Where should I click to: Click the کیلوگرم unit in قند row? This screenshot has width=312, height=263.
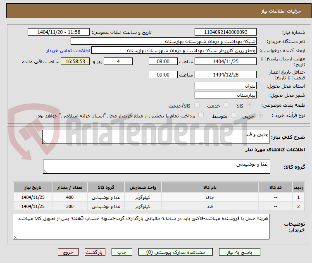point(143,206)
